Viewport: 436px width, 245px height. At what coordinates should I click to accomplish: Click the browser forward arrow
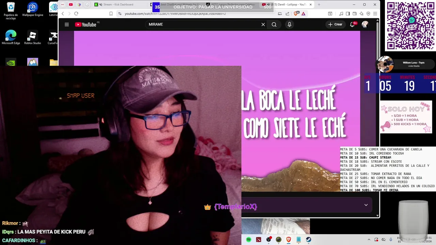click(x=69, y=14)
